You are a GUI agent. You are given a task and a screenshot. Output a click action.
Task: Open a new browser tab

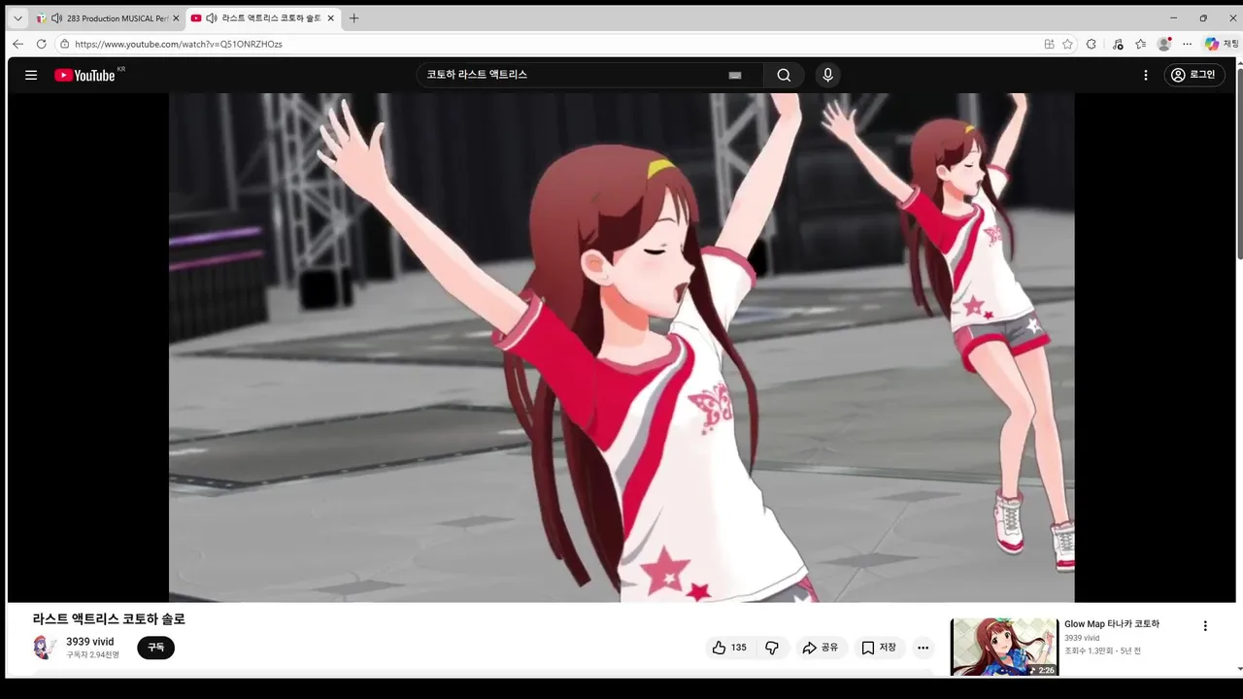click(x=353, y=18)
